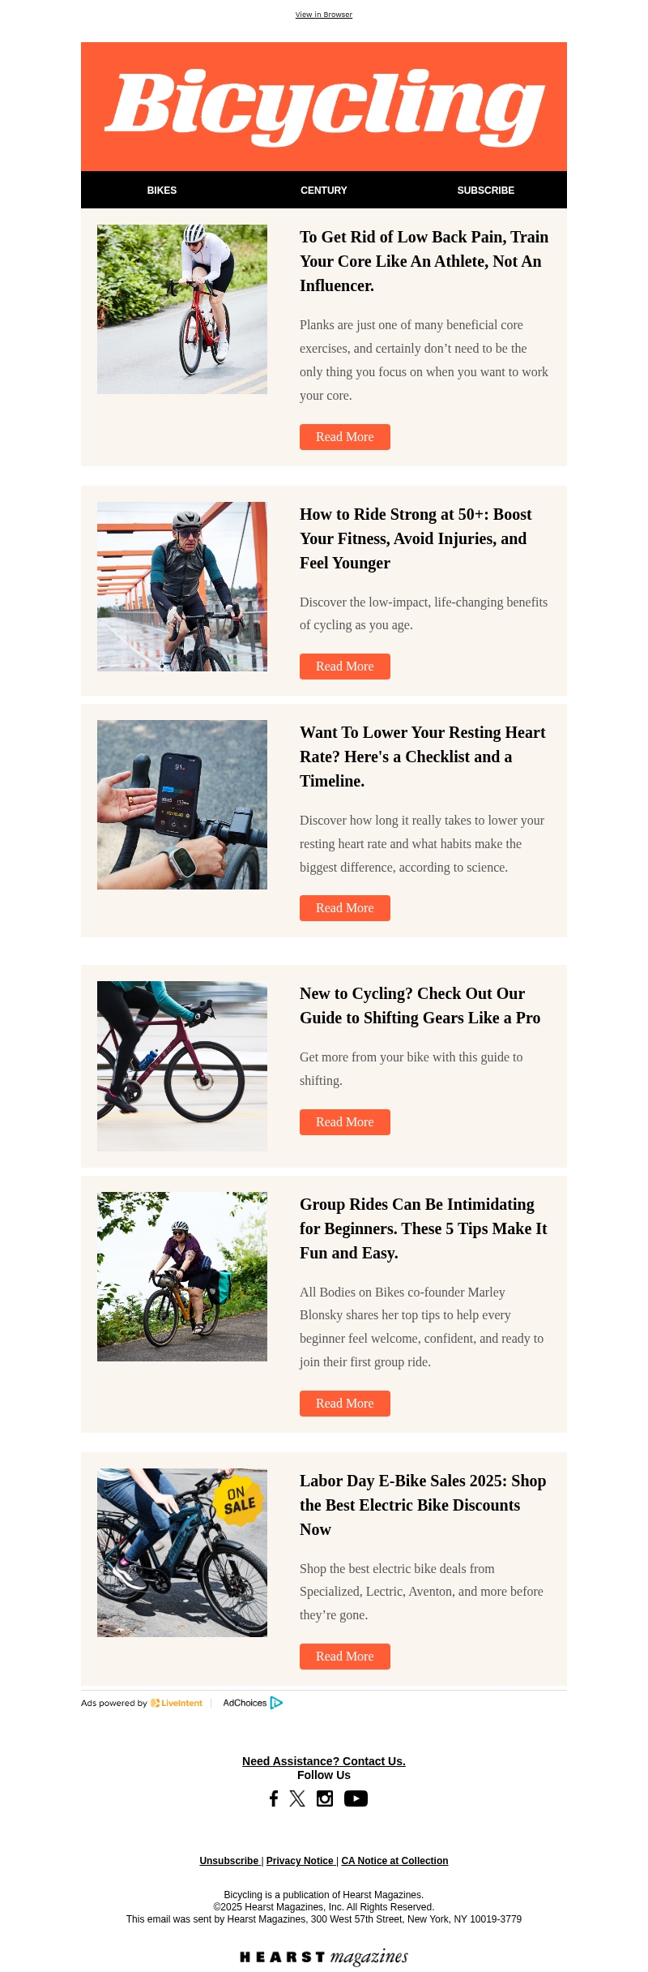The image size is (648, 1972).
Task: Select SUBSCRIBE in the navigation bar
Action: 486,191
